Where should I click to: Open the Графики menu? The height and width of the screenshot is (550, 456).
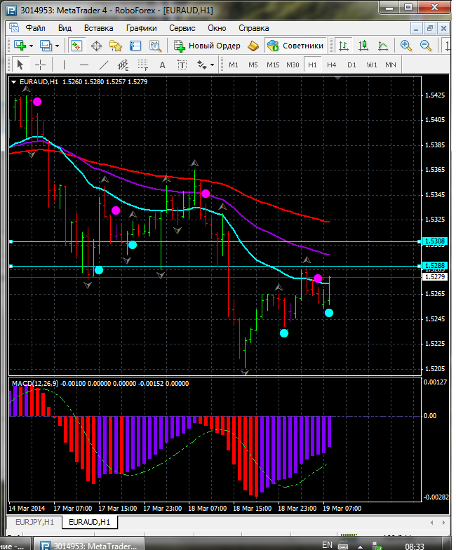tap(142, 28)
